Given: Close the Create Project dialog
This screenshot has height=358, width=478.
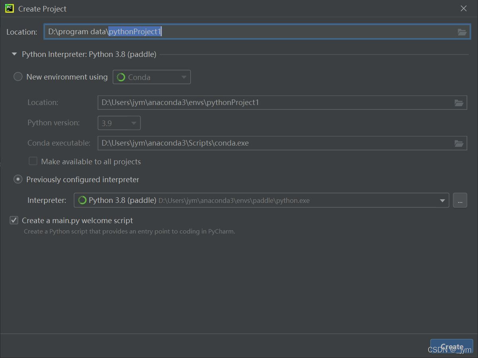Looking at the screenshot, I should (463, 8).
